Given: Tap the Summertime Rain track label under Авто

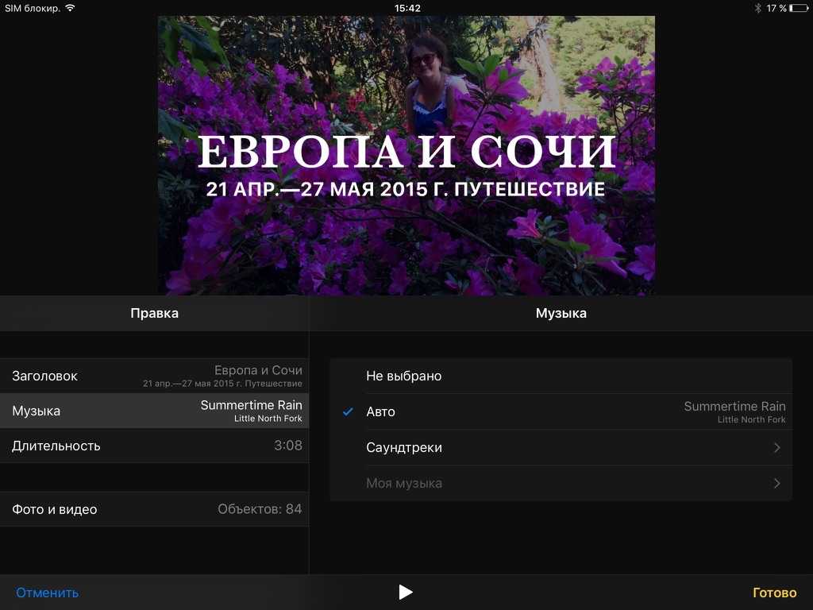Looking at the screenshot, I should click(734, 407).
